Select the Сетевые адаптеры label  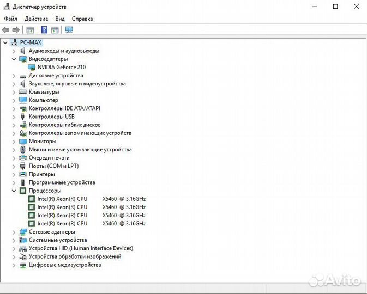[x=52, y=232]
